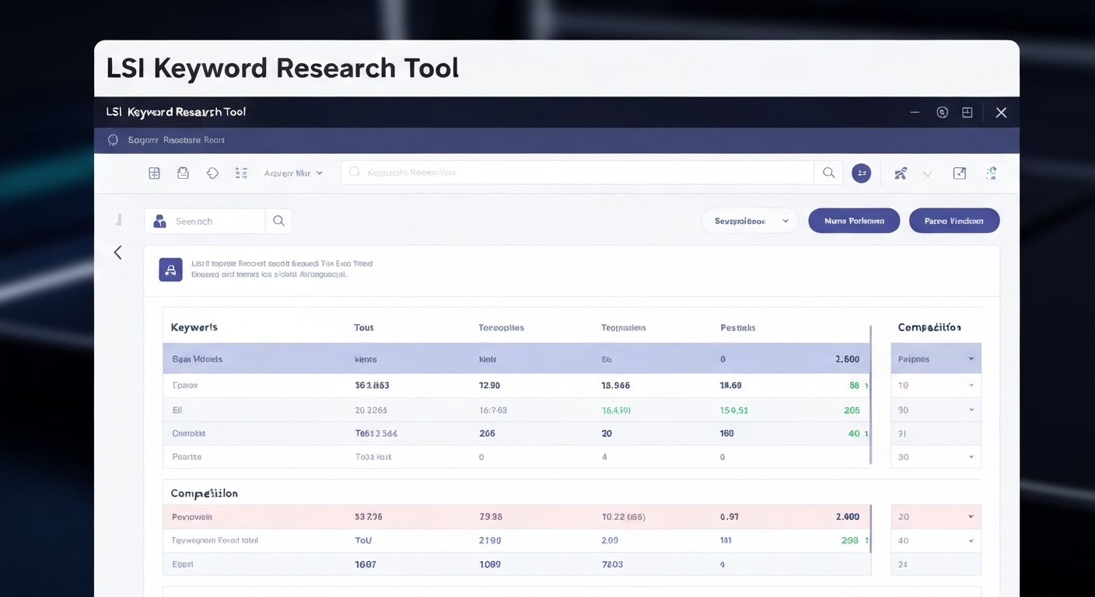Collapse the sidebar using the left-pointing chevron
1095x597 pixels.
tap(117, 252)
